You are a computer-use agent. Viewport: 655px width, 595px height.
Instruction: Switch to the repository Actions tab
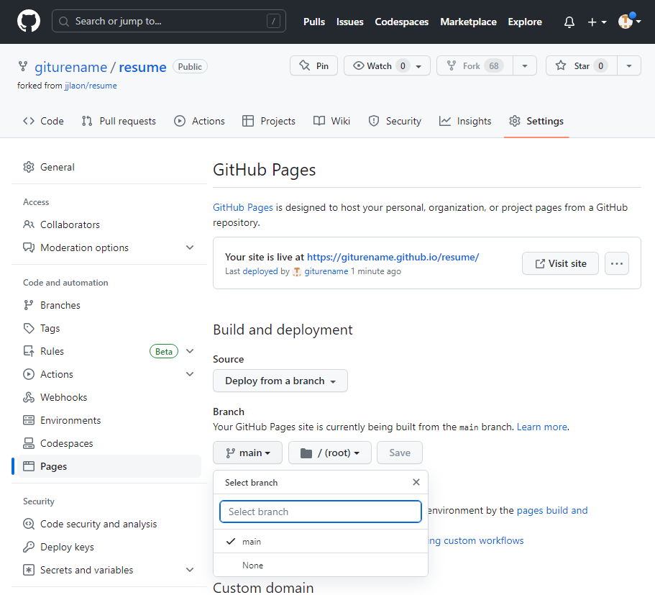[x=199, y=122]
